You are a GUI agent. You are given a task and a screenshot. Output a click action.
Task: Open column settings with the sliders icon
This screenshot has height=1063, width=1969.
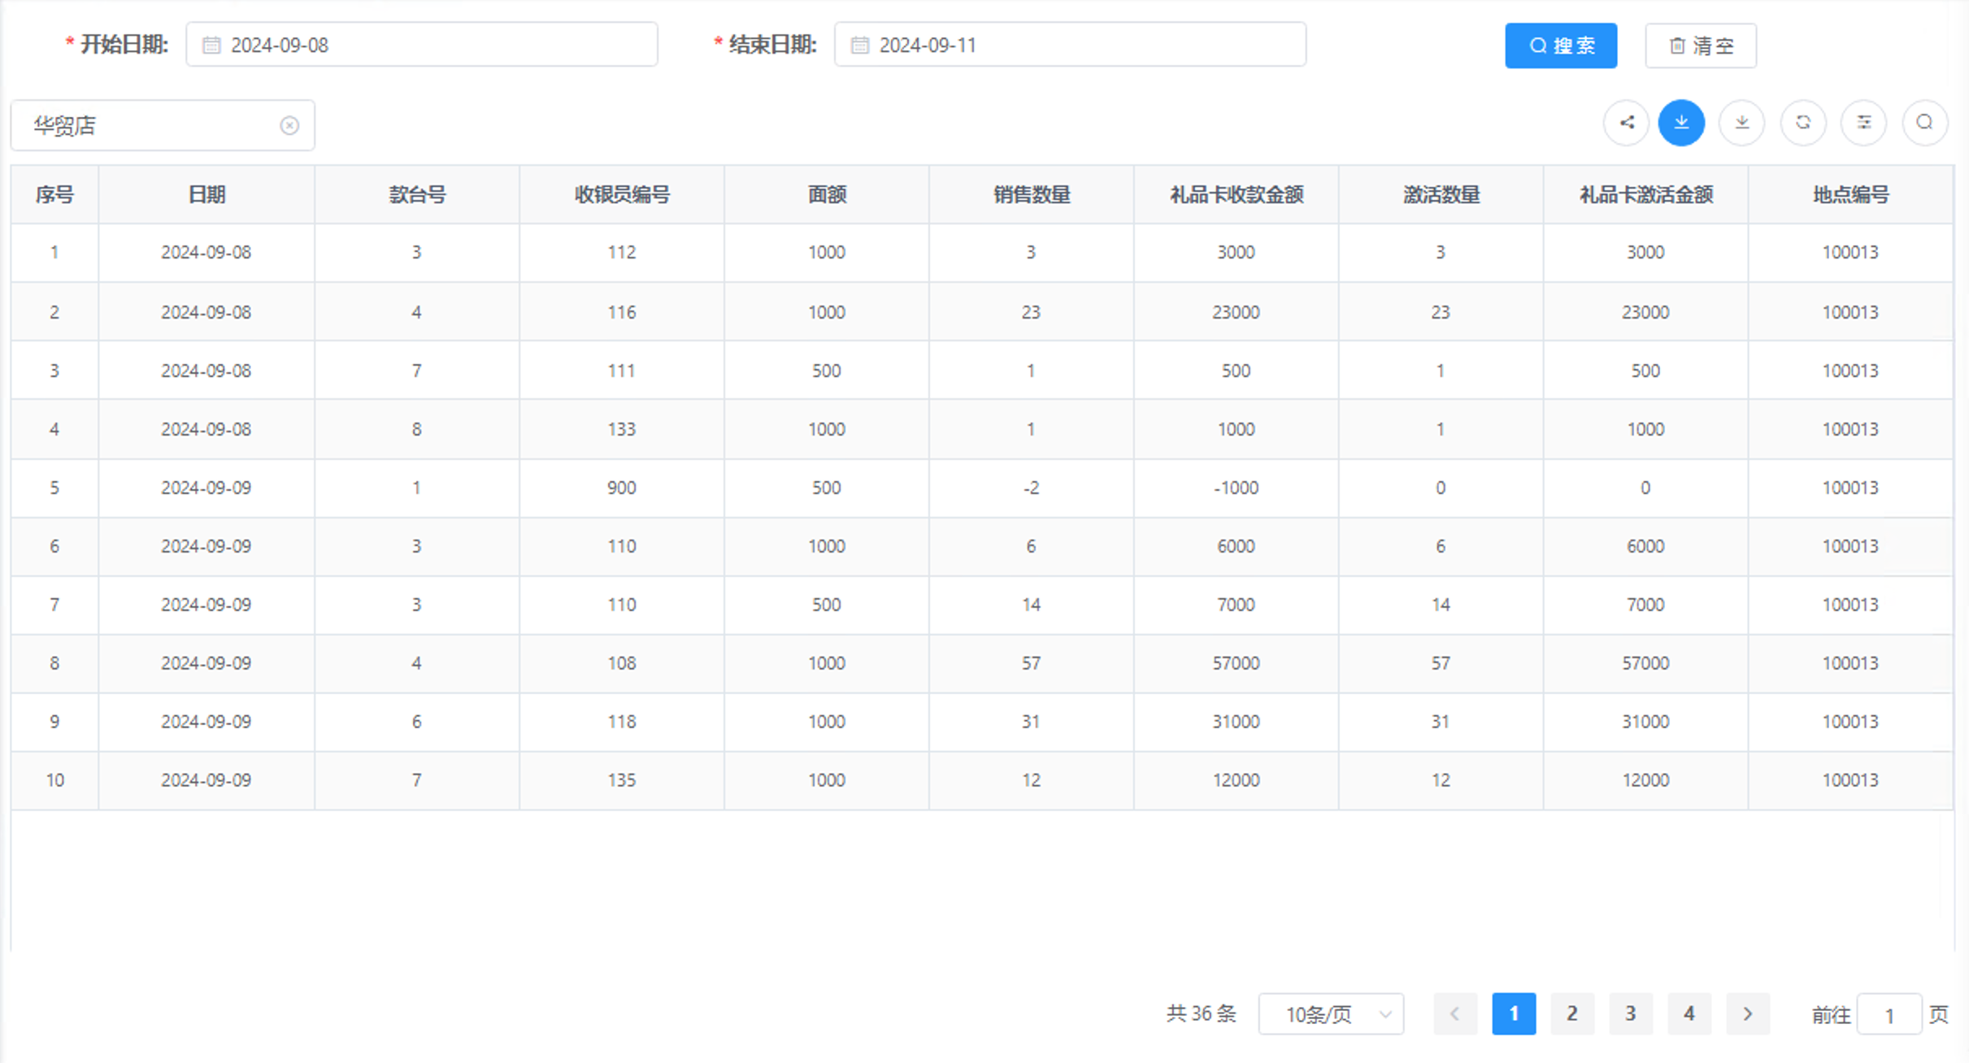point(1863,123)
